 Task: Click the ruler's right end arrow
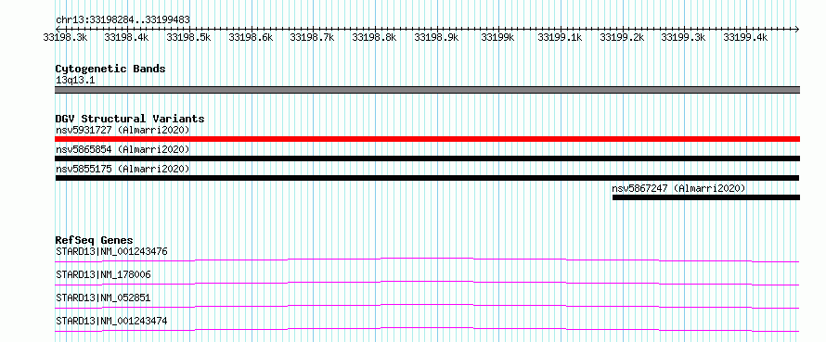coord(797,29)
